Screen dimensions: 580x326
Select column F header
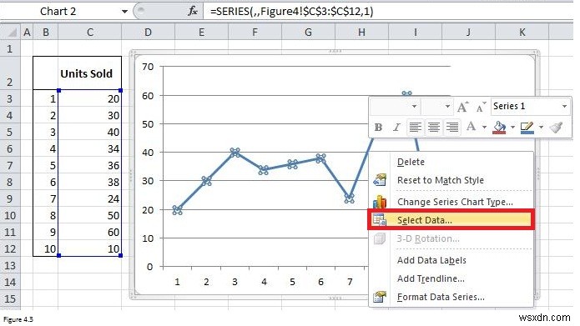click(255, 33)
